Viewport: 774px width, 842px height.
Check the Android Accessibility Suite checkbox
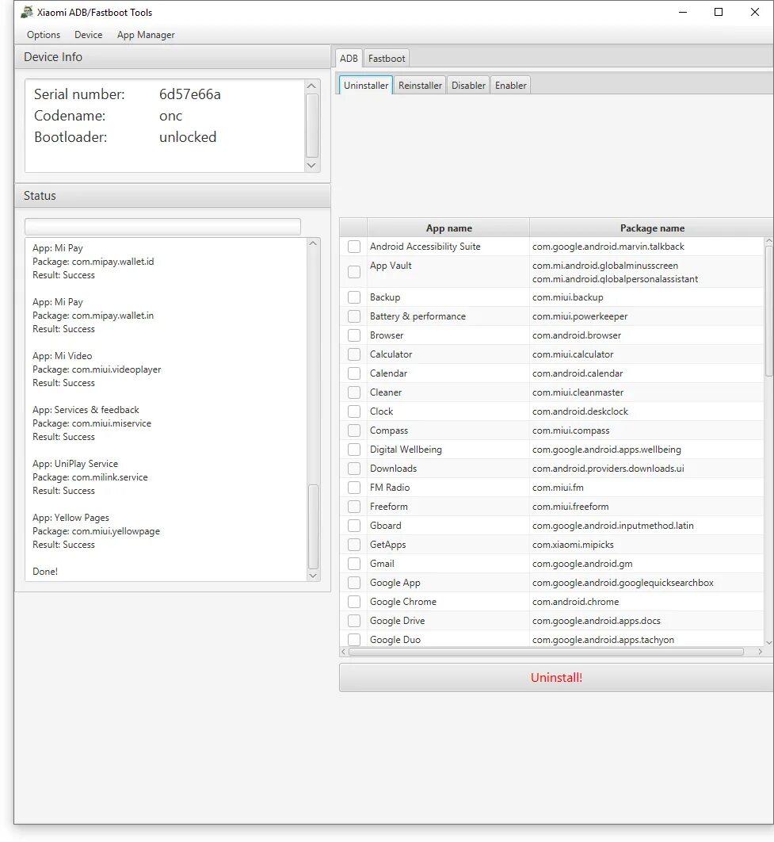coord(354,247)
